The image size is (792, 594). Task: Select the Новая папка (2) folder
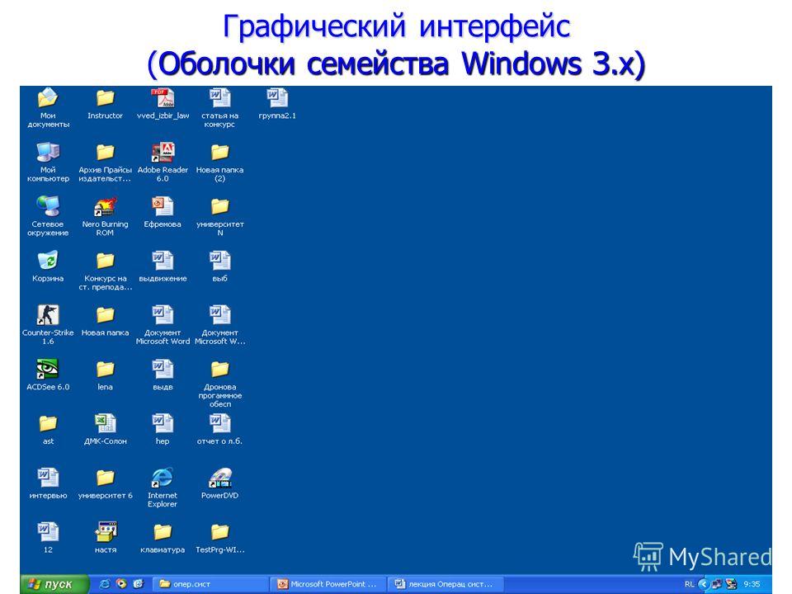tap(219, 152)
